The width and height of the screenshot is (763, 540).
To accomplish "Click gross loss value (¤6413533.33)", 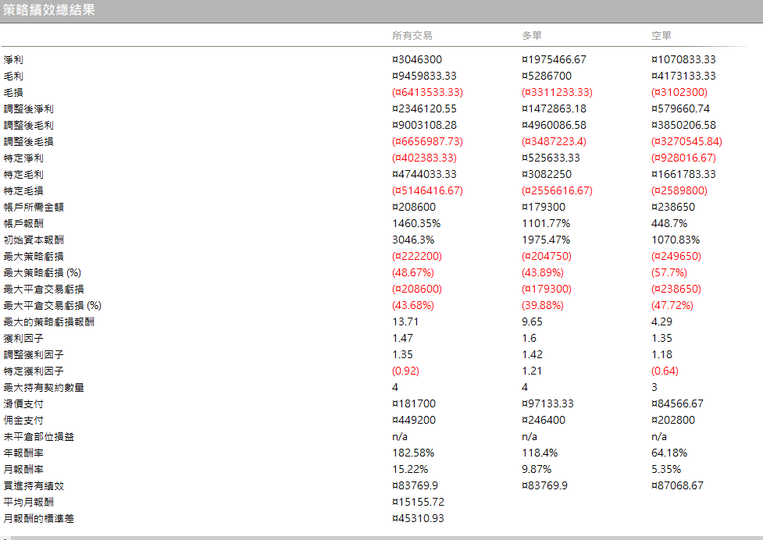I will pyautogui.click(x=427, y=92).
